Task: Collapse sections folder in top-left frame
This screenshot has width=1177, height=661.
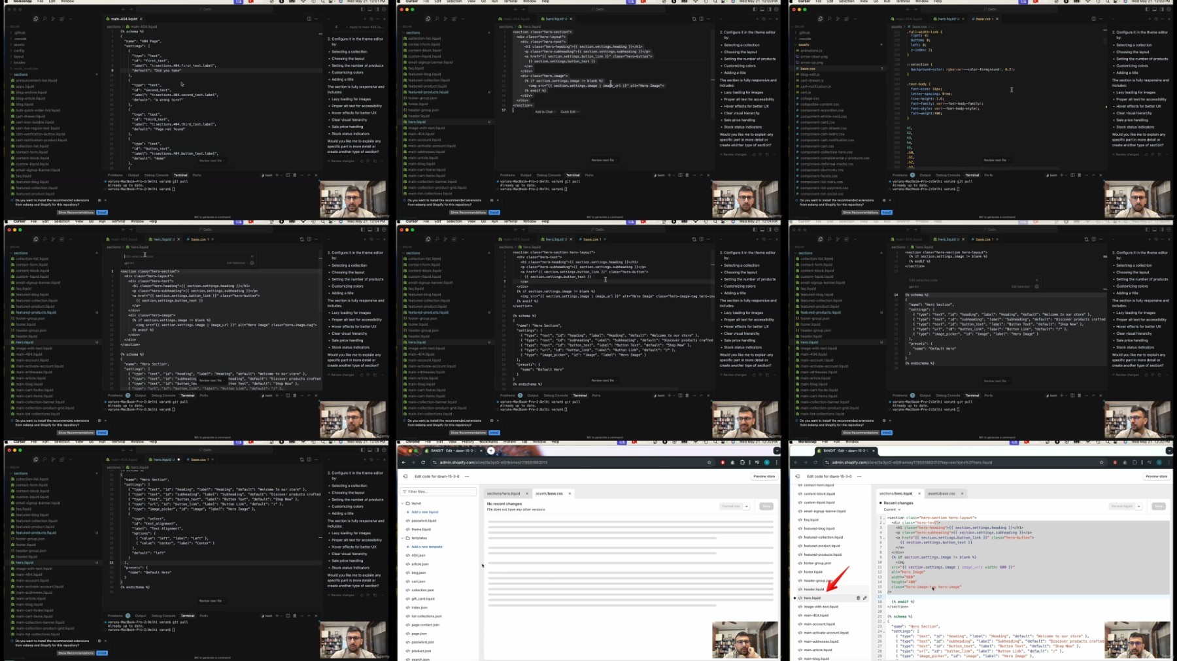Action: coord(20,75)
